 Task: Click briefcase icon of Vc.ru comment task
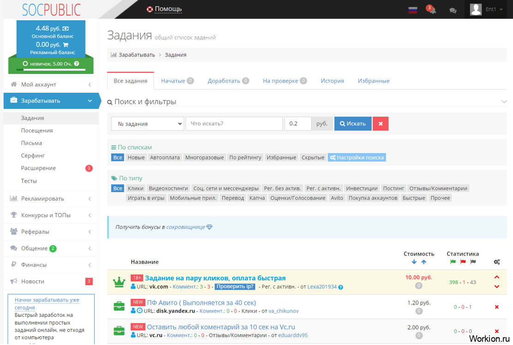point(119,331)
